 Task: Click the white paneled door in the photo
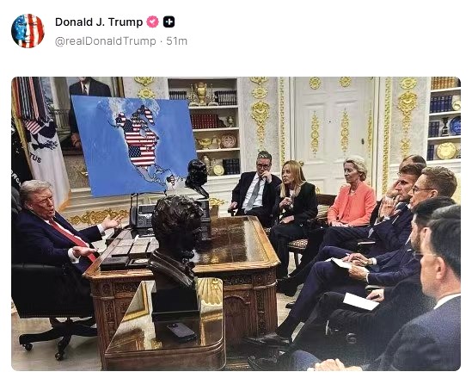334,133
